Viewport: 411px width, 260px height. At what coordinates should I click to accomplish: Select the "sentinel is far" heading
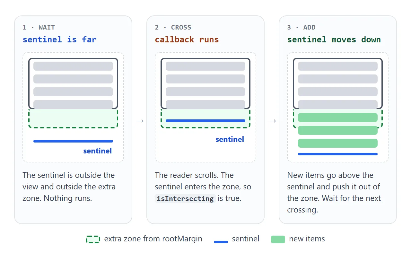[59, 39]
